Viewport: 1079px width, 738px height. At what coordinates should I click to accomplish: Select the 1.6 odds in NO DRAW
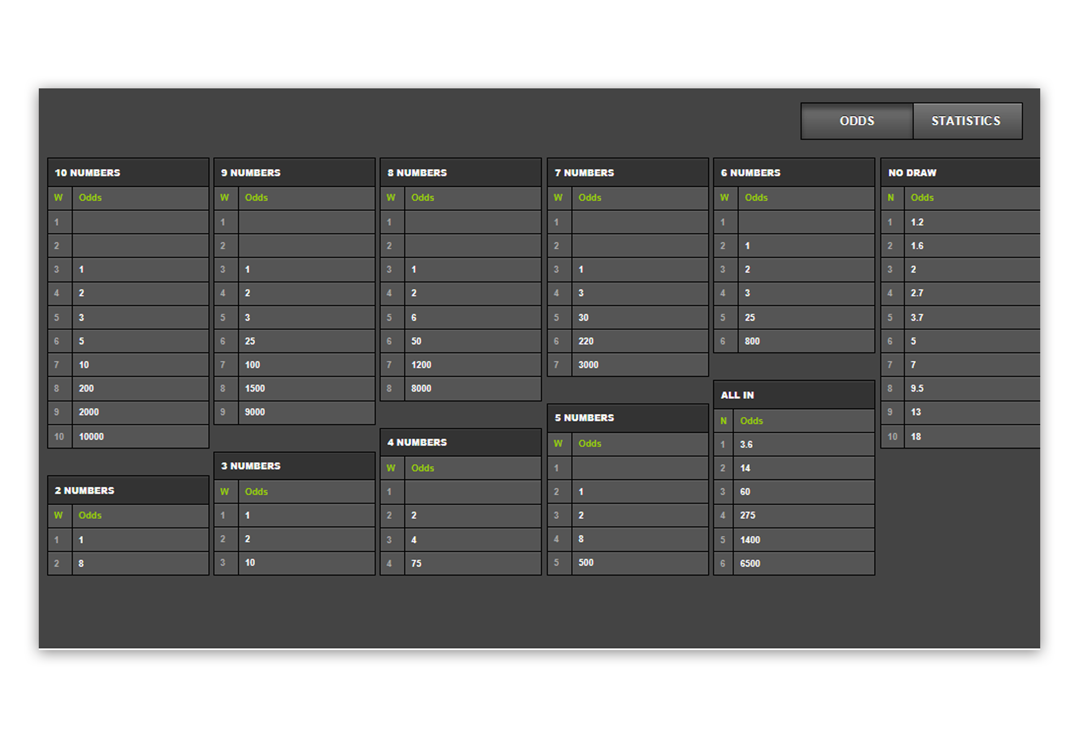972,246
